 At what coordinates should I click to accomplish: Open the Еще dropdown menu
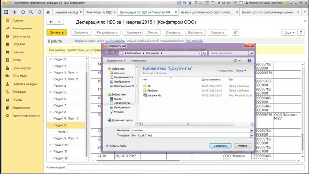pos(289,32)
